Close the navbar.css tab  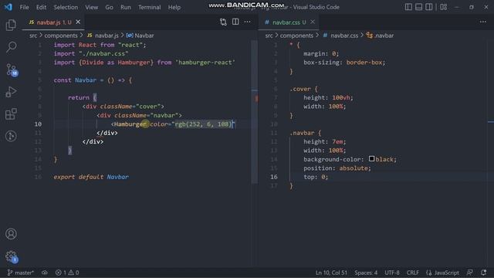click(x=312, y=22)
